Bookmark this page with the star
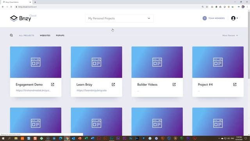The image size is (250, 141). 207,7
